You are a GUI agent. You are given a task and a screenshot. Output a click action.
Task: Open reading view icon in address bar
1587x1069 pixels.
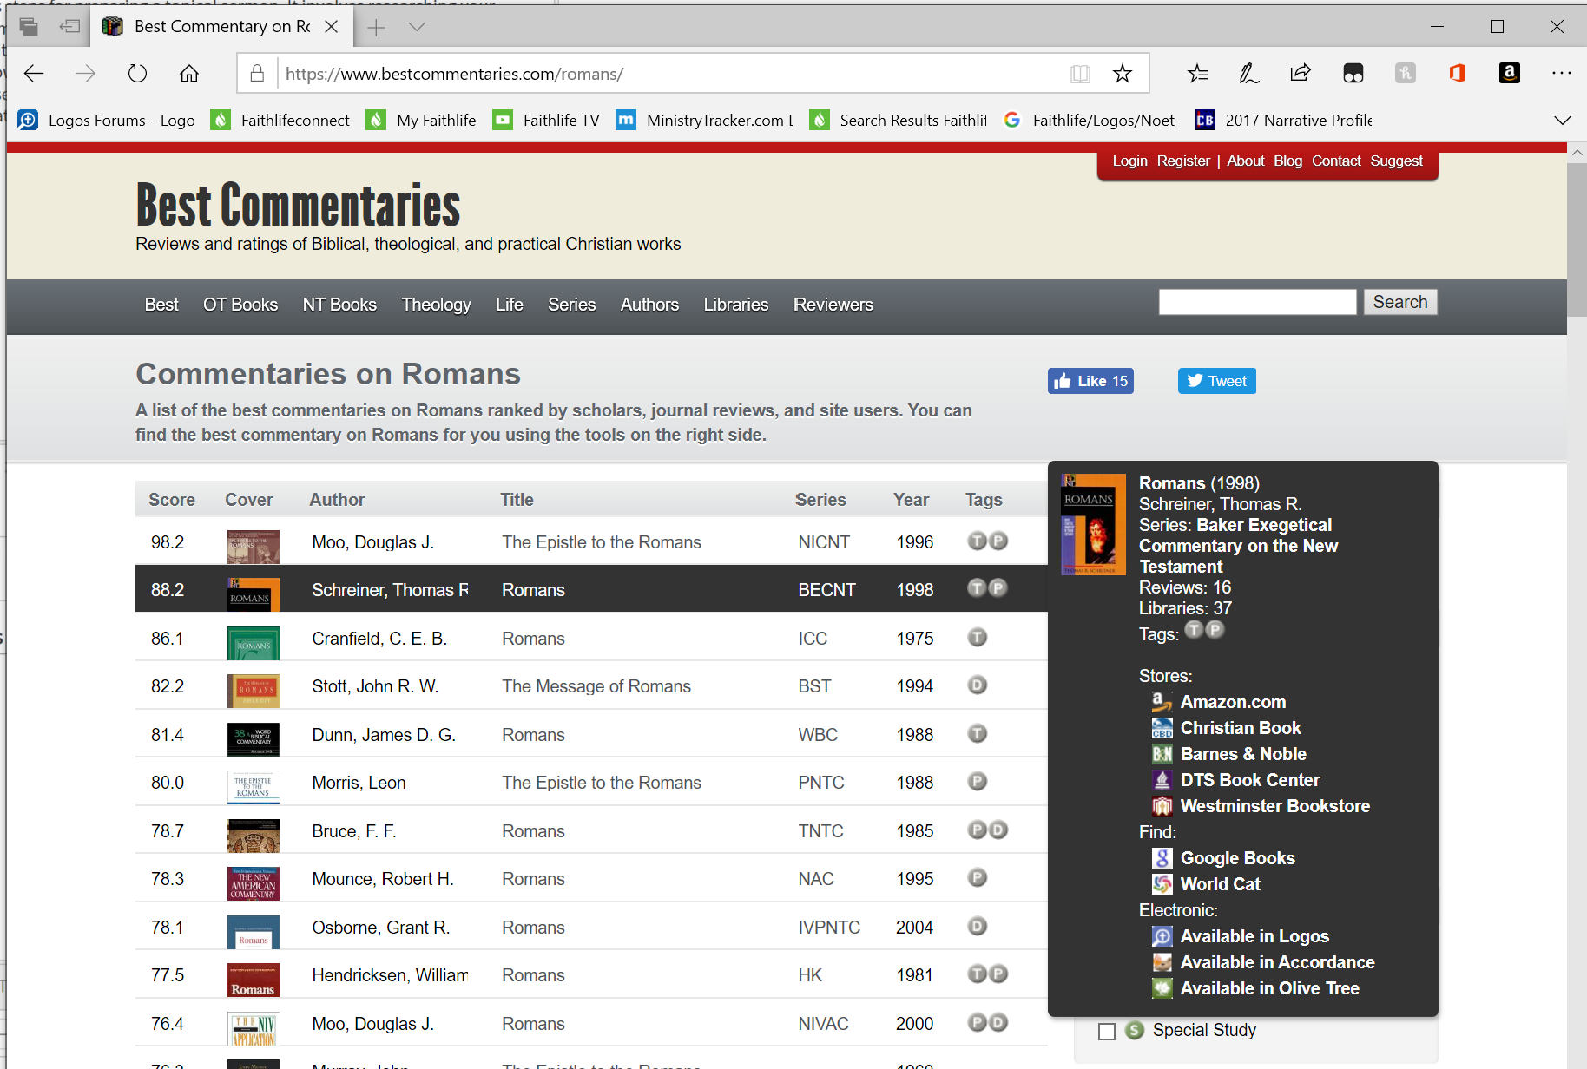tap(1080, 74)
